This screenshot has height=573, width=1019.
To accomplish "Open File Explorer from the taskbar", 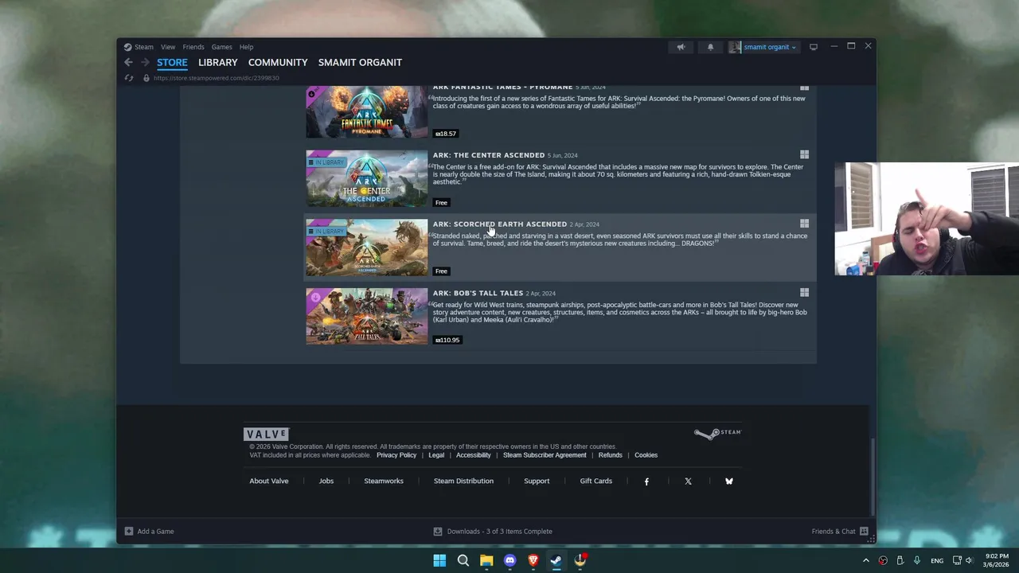I will pos(486,560).
